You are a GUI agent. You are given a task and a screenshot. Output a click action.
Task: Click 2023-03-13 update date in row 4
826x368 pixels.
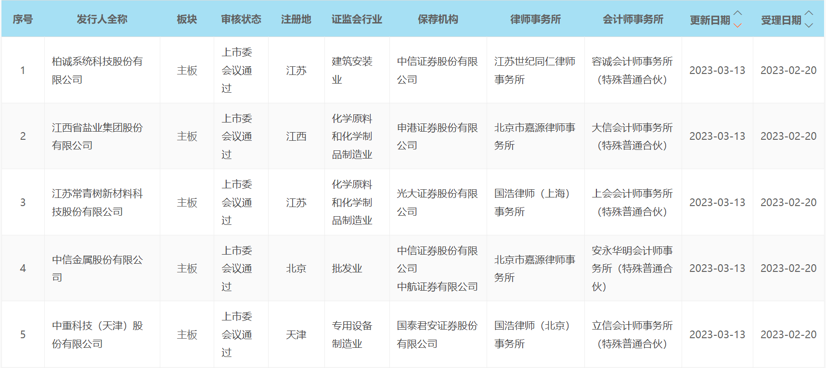pyautogui.click(x=717, y=269)
